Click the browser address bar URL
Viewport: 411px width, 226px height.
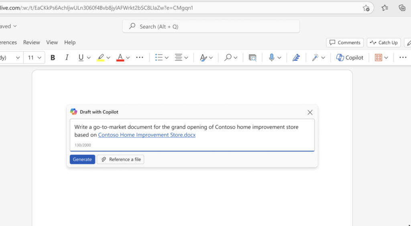click(96, 8)
